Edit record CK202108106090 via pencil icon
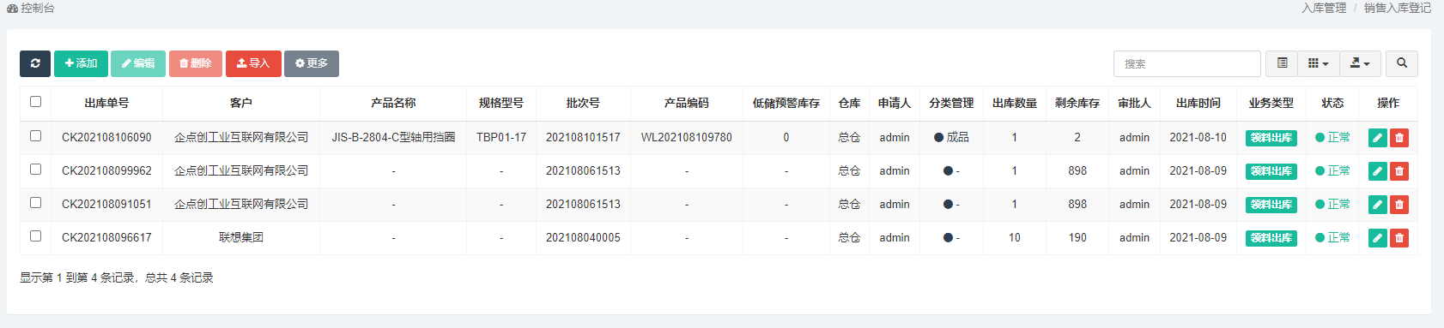 (x=1378, y=138)
